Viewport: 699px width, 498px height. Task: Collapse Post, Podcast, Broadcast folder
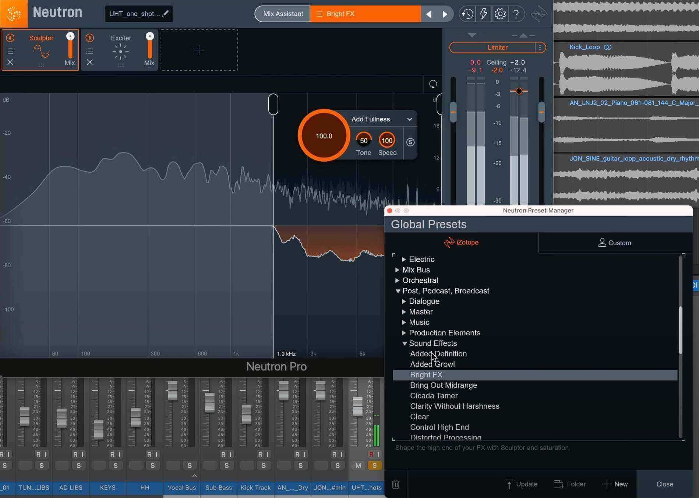click(x=398, y=291)
